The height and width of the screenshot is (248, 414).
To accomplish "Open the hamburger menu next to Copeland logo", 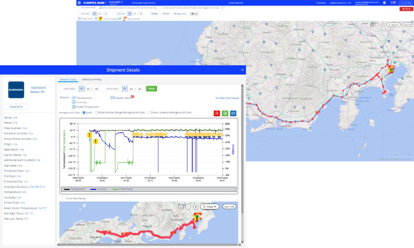I will (79, 3).
